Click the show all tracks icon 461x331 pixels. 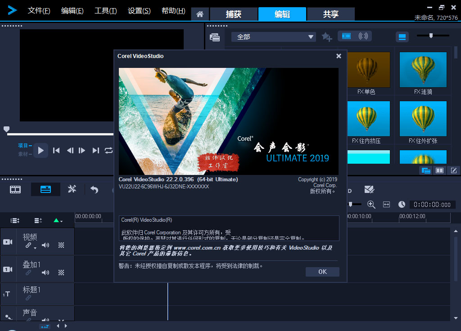(x=15, y=220)
